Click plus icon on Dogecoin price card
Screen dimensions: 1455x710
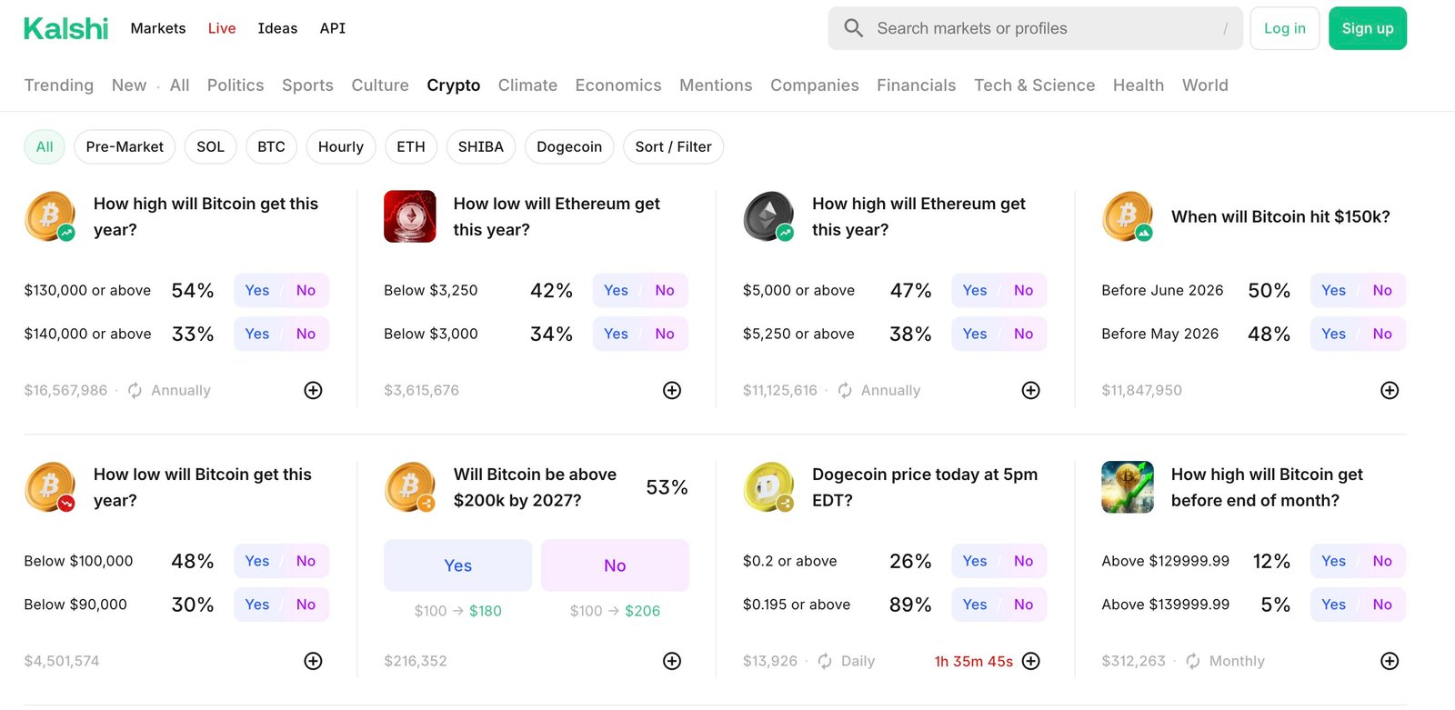pos(1030,661)
